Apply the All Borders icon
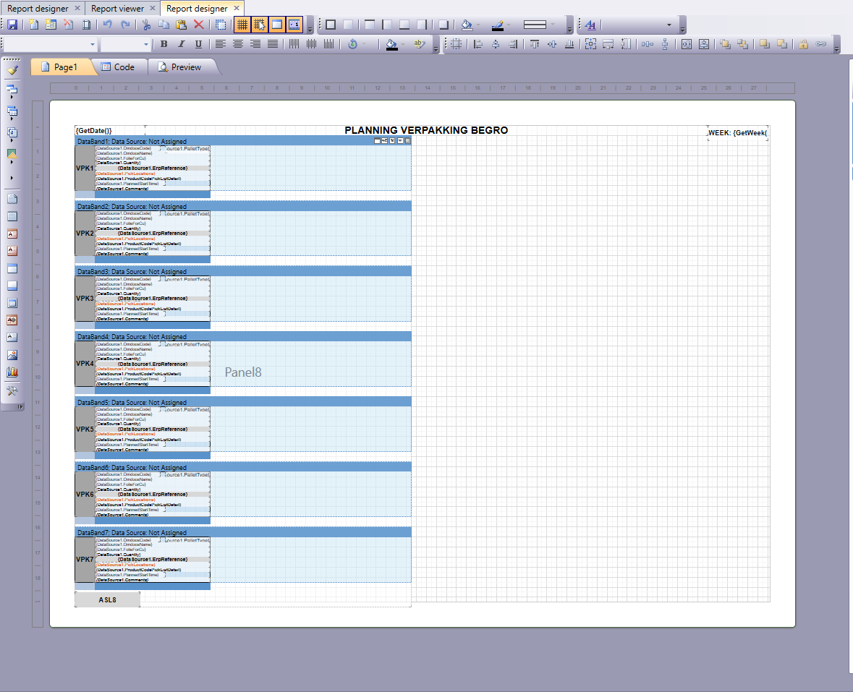 tap(331, 25)
